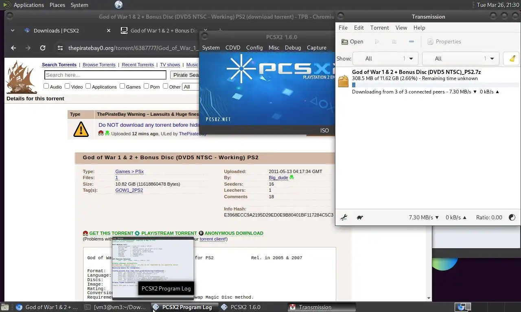The width and height of the screenshot is (521, 312).
Task: Switch to Downloads | PCSX2 browser tab
Action: (x=67, y=30)
